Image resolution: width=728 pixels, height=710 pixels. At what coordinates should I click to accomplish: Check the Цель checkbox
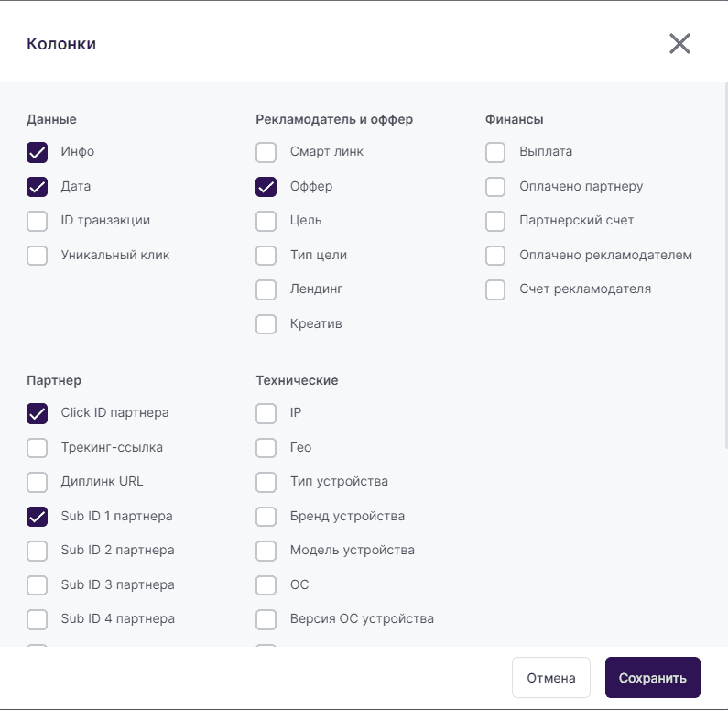tap(266, 221)
